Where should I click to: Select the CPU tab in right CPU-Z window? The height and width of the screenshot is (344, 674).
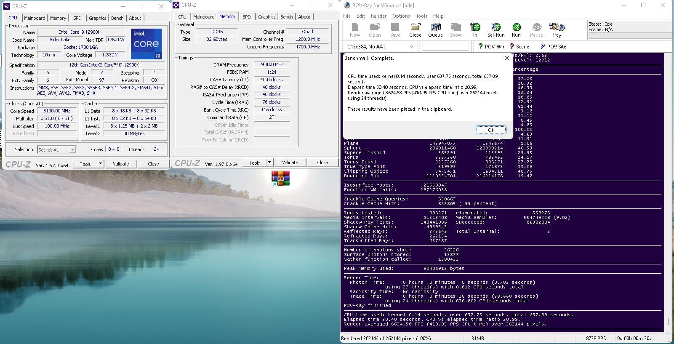pos(182,17)
